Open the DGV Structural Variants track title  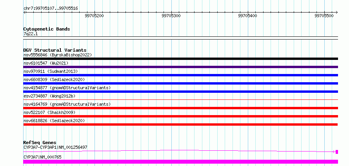[x=55, y=50]
